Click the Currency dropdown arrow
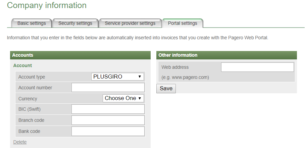 (x=140, y=98)
